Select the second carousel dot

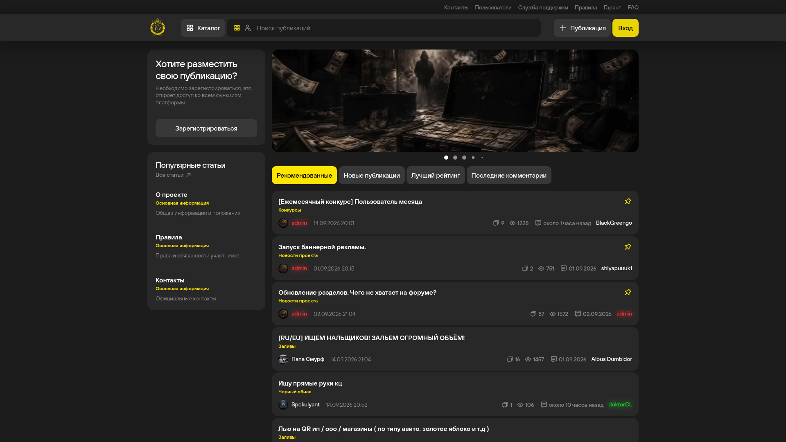(455, 158)
